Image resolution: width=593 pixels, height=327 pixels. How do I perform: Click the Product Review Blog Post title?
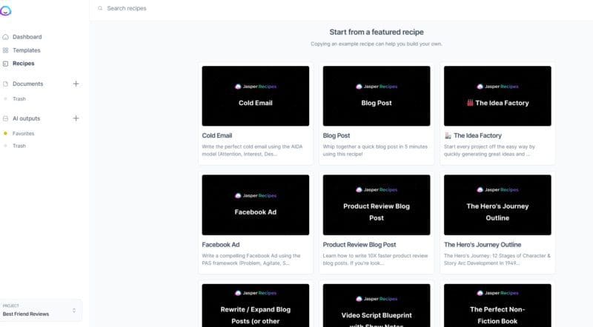click(360, 245)
